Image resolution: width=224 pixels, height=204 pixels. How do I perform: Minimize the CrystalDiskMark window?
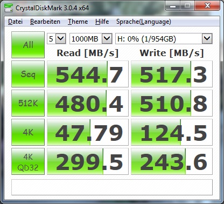(x=173, y=6)
